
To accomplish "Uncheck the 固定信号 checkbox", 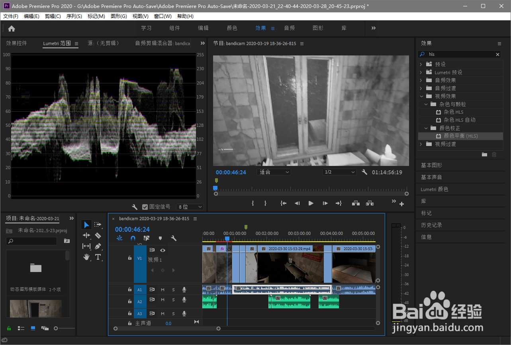I will (145, 207).
